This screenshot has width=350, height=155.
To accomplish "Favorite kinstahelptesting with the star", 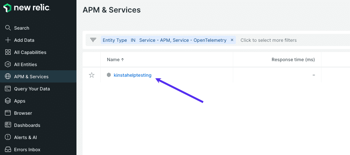I will [x=92, y=75].
